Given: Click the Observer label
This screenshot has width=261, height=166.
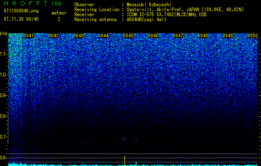Looking at the screenshot, I should pyautogui.click(x=84, y=5).
